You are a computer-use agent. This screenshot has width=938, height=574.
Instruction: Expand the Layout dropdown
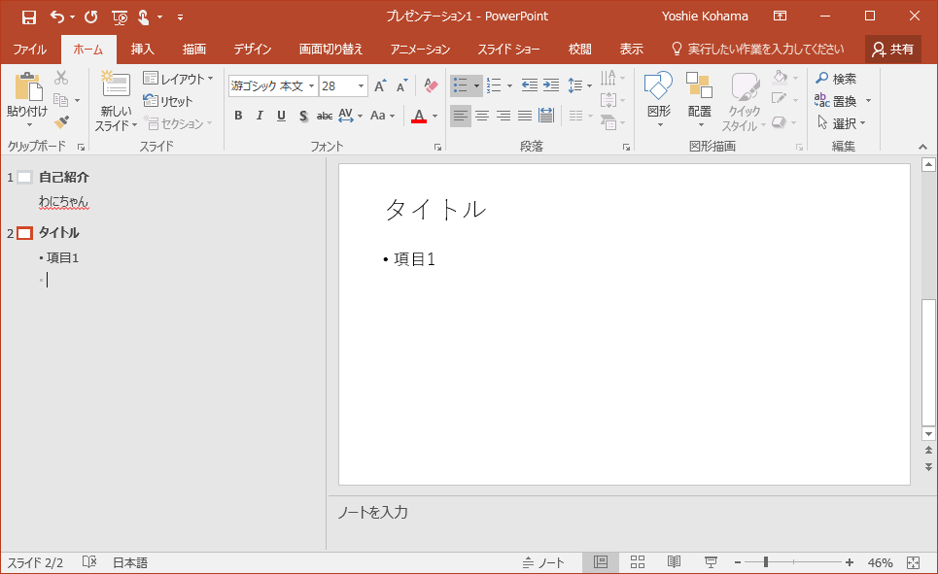click(x=179, y=79)
